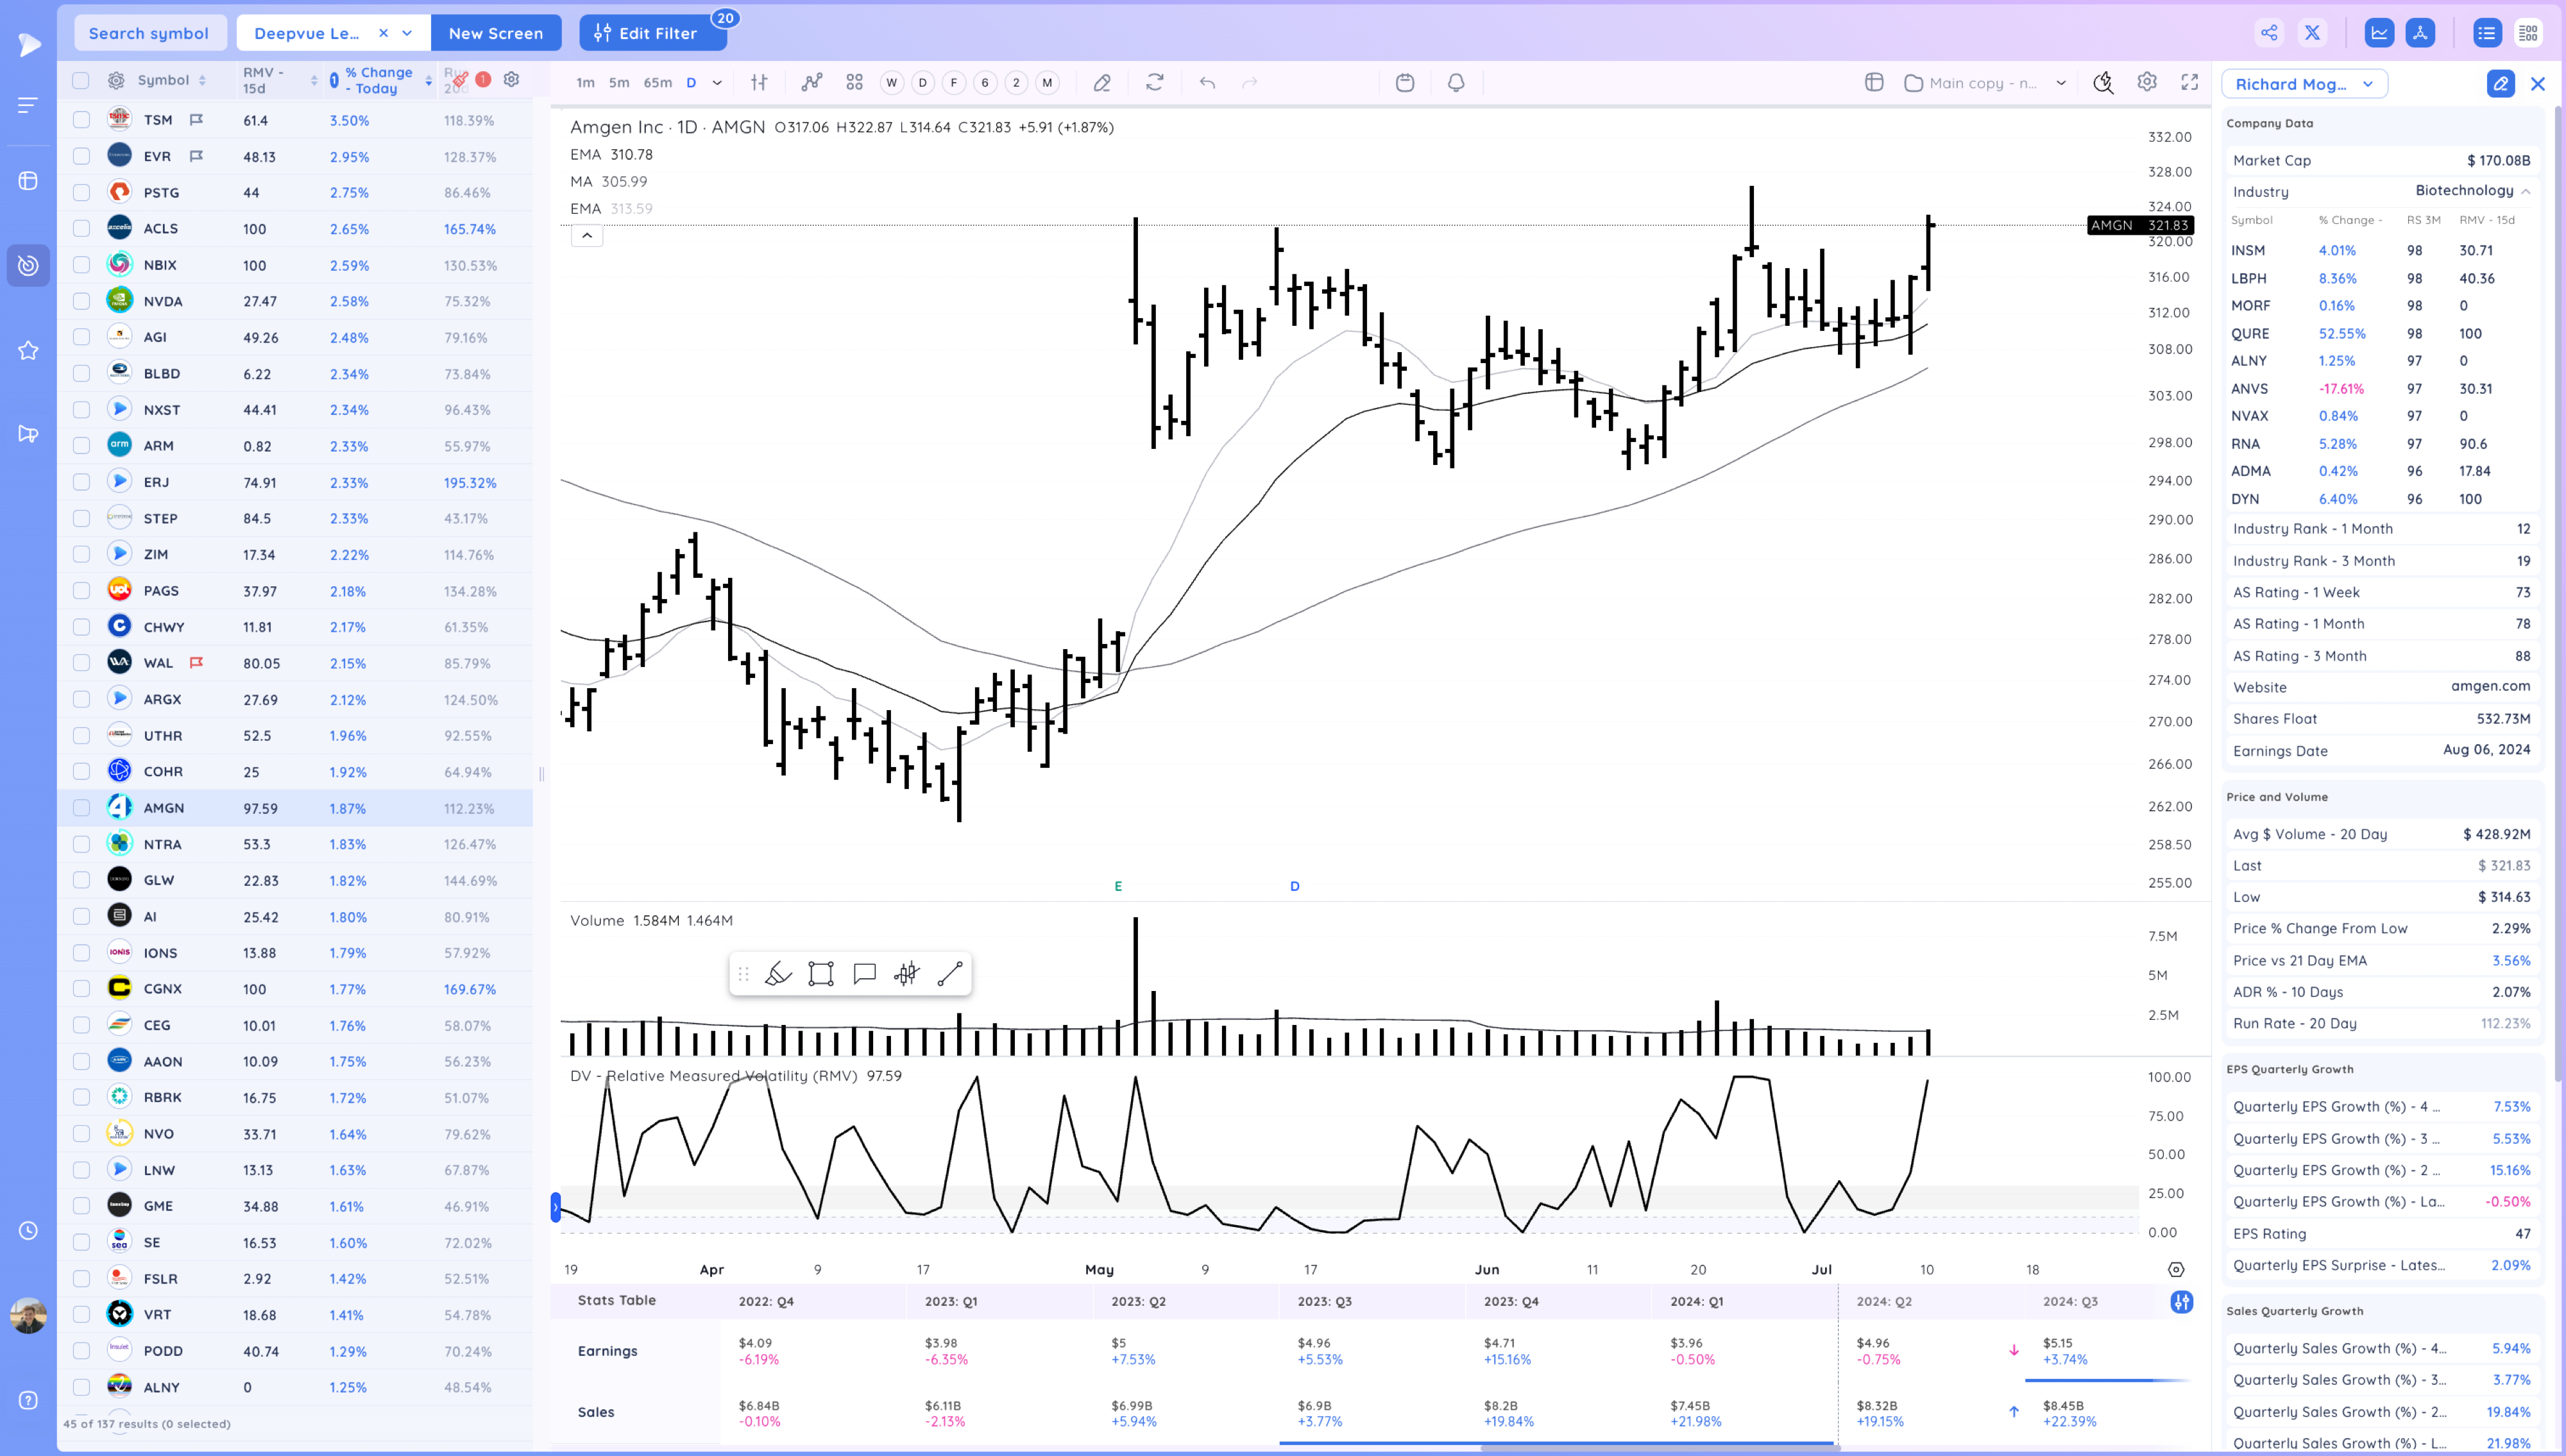This screenshot has width=2566, height=1456.
Task: Toggle select-all checkbox in table header
Action: [x=82, y=80]
